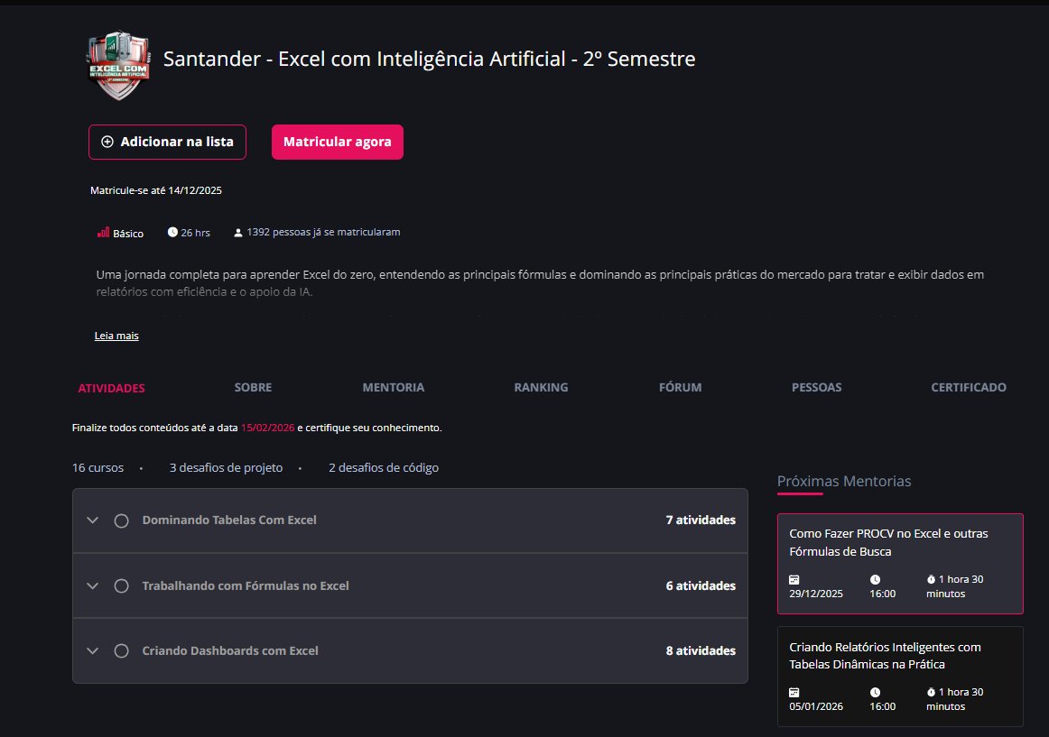Toggle the Trabalhando com Fórmulas completion circle

pyautogui.click(x=121, y=585)
